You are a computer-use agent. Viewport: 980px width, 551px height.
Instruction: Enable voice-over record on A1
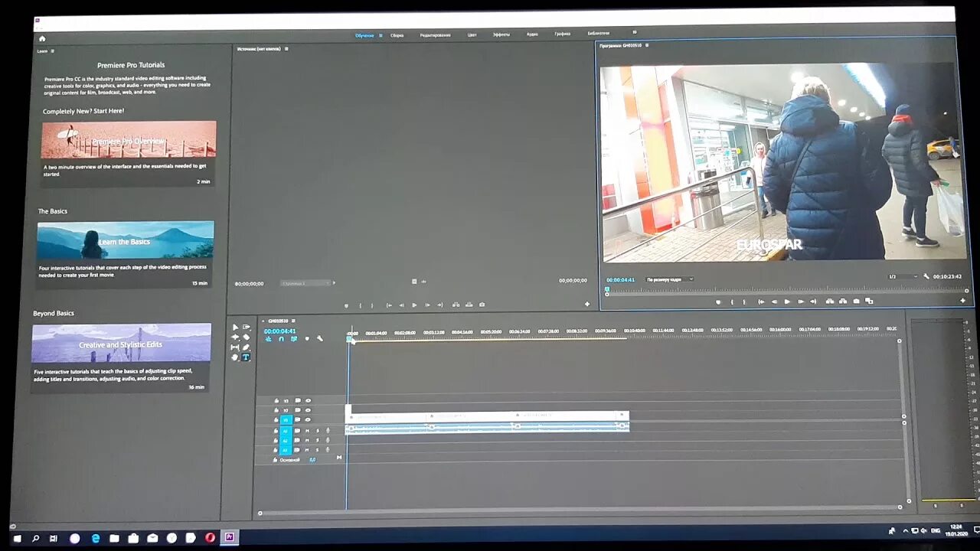[x=328, y=431]
